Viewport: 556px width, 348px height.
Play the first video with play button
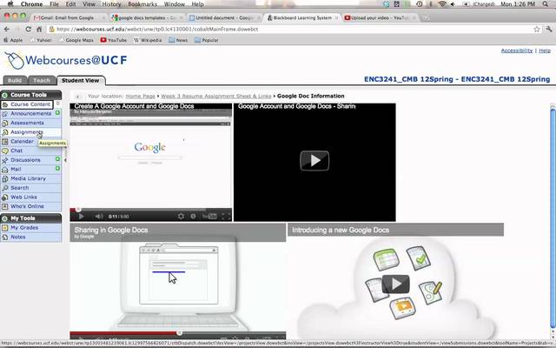(x=81, y=217)
